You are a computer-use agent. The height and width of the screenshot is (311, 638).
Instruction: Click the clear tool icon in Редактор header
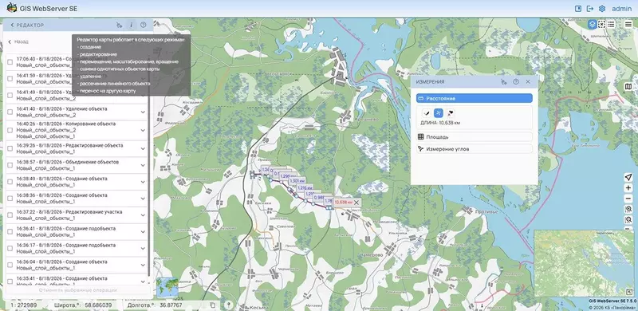(119, 26)
